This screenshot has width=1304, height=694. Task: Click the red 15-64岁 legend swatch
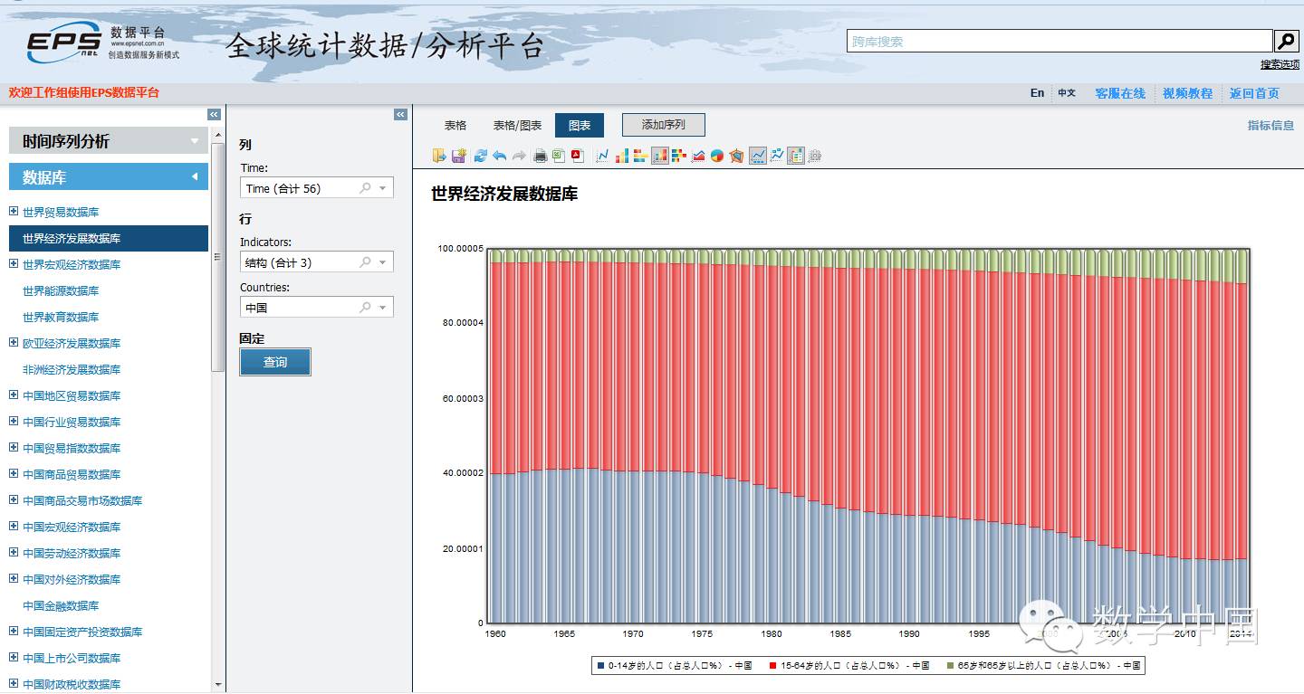point(772,666)
